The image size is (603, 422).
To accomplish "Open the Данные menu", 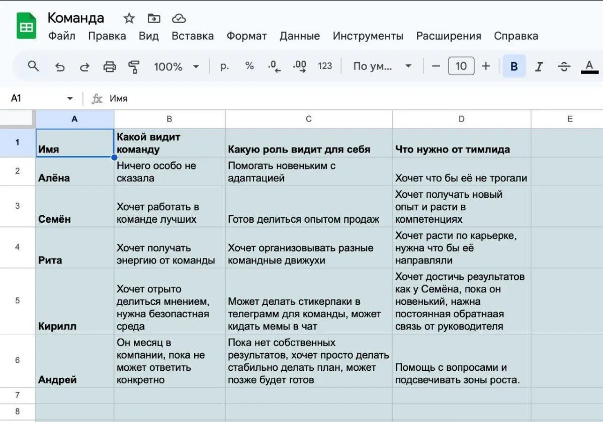I will tap(300, 36).
